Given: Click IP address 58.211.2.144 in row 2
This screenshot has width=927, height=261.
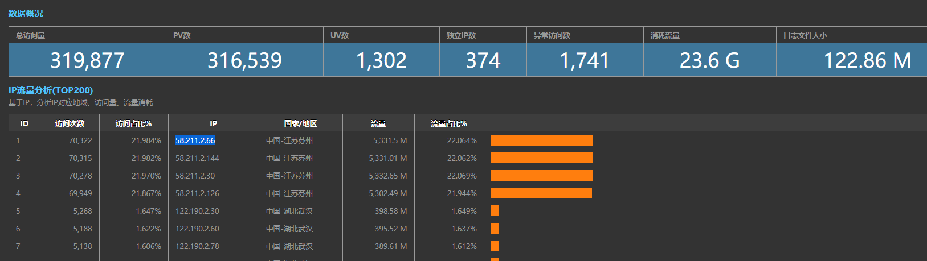Looking at the screenshot, I should pos(197,158).
